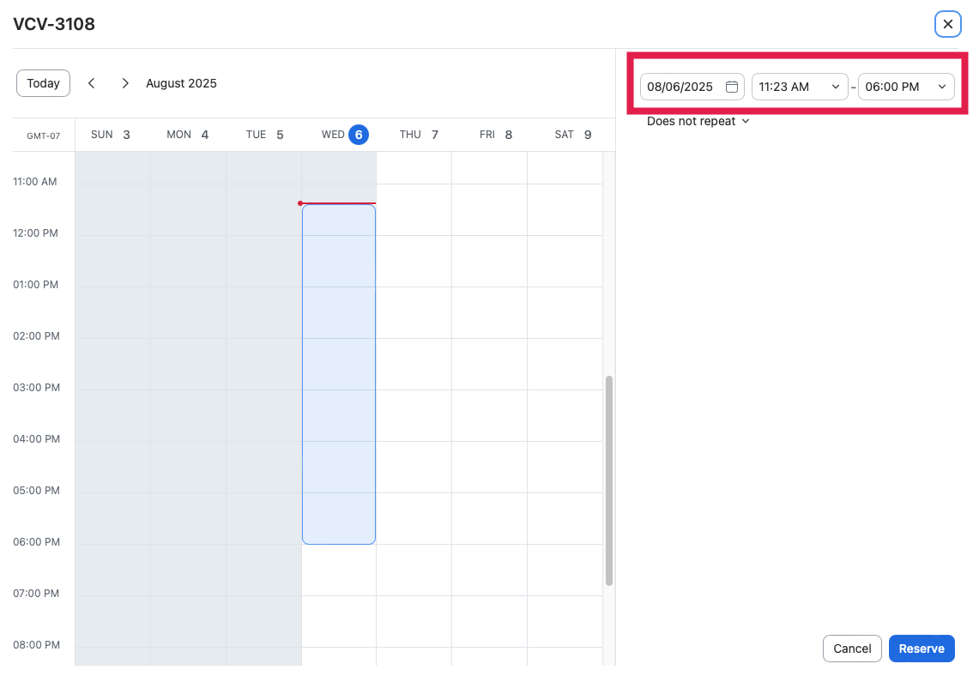Click the Thursday 7 column header

pos(418,135)
